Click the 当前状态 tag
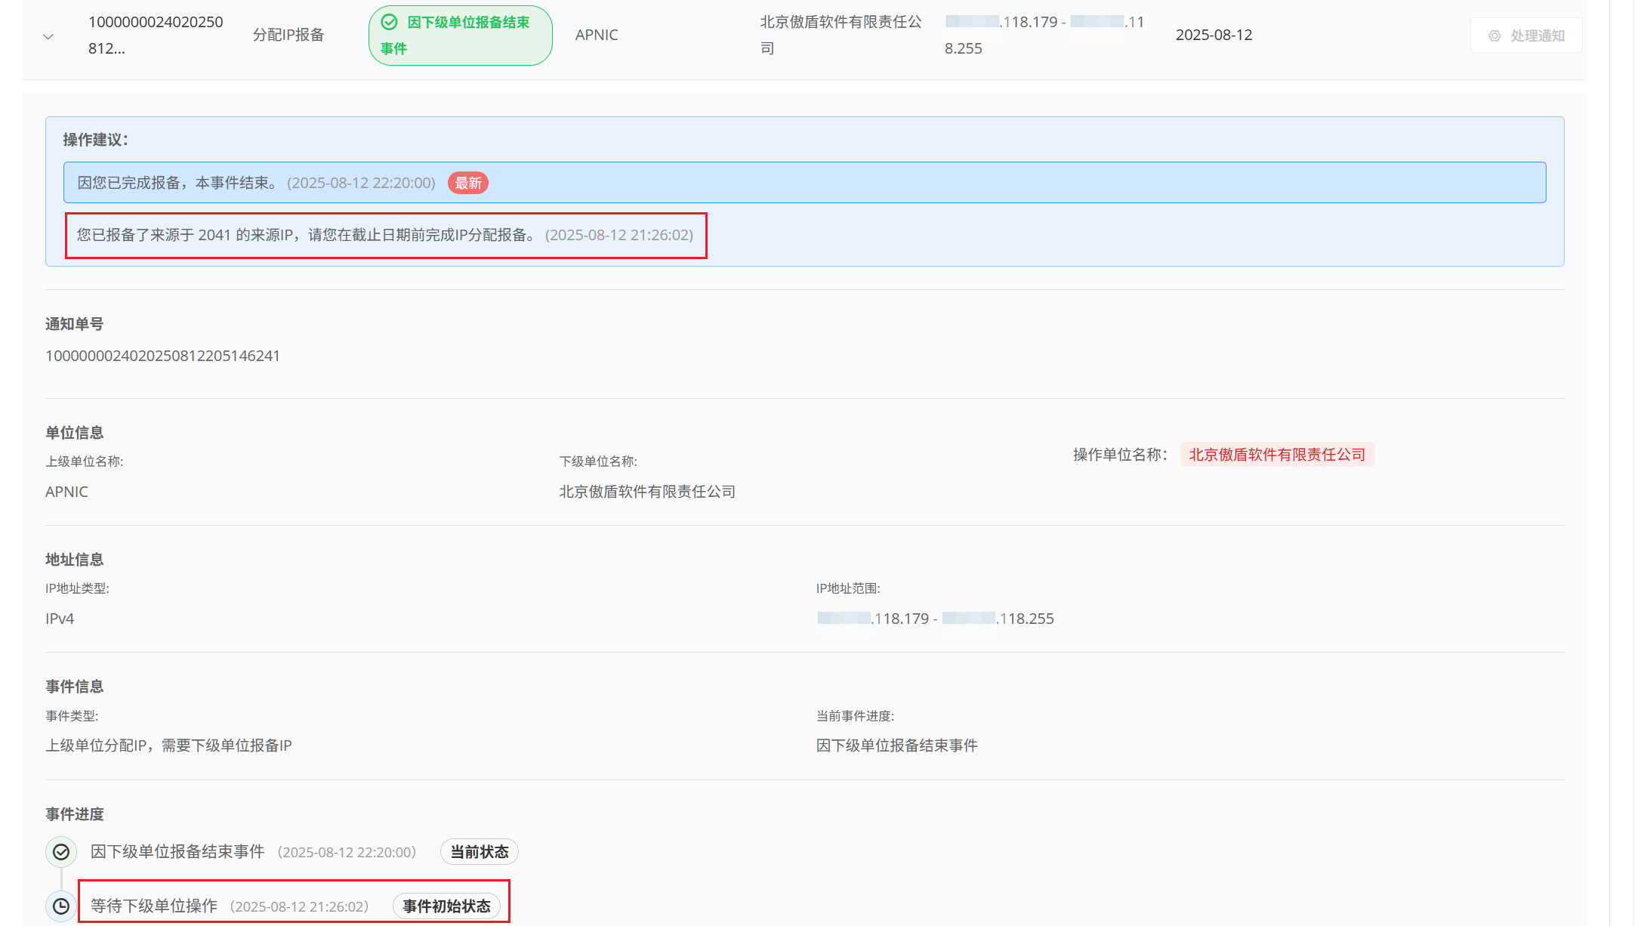 479,852
